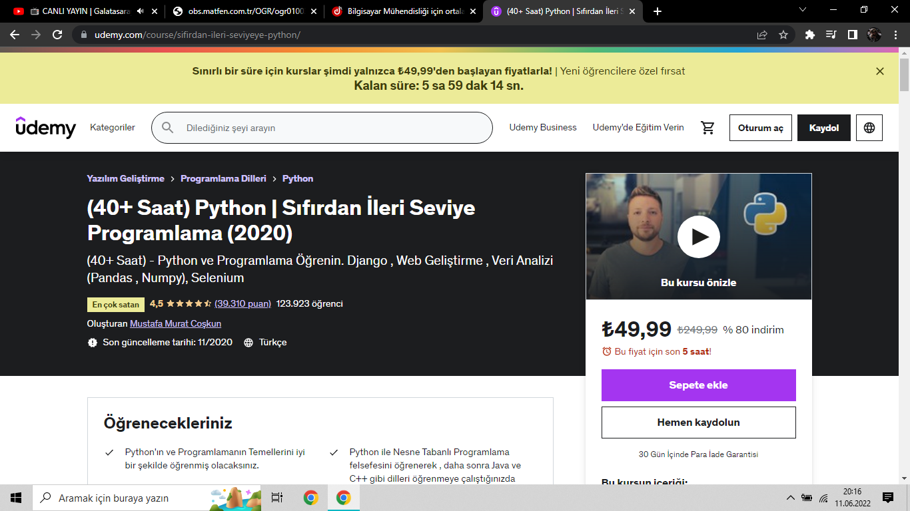Open Python breadcrumb link
Screen dimensions: 910x511
(298, 178)
